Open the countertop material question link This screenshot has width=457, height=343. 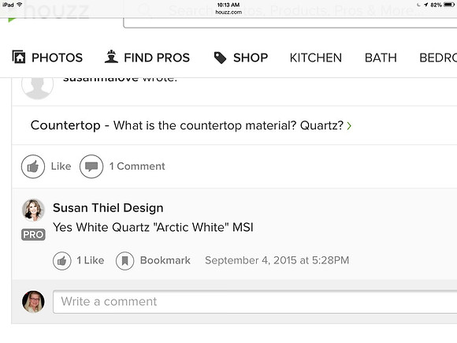(187, 125)
